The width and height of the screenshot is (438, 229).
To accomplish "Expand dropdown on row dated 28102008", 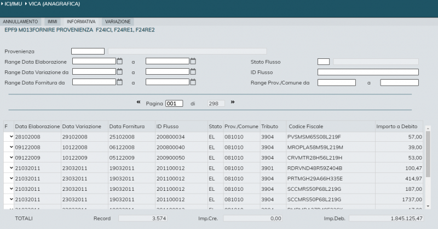I will [11, 137].
